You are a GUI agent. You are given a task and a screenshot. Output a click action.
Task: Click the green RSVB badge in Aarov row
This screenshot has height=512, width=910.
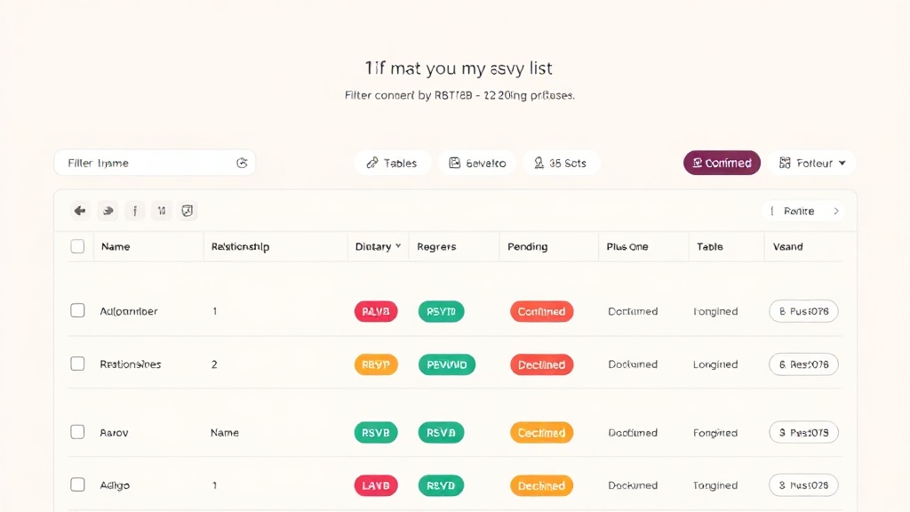click(376, 433)
